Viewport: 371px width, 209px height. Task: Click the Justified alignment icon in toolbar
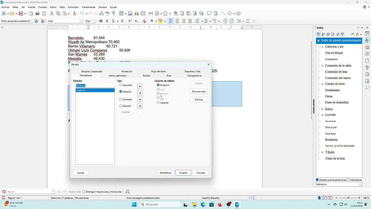tap(190, 21)
